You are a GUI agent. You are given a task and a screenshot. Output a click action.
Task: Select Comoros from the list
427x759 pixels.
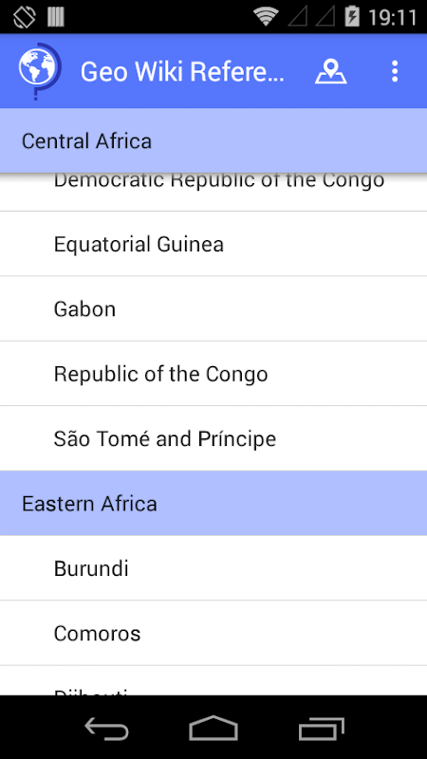213,633
